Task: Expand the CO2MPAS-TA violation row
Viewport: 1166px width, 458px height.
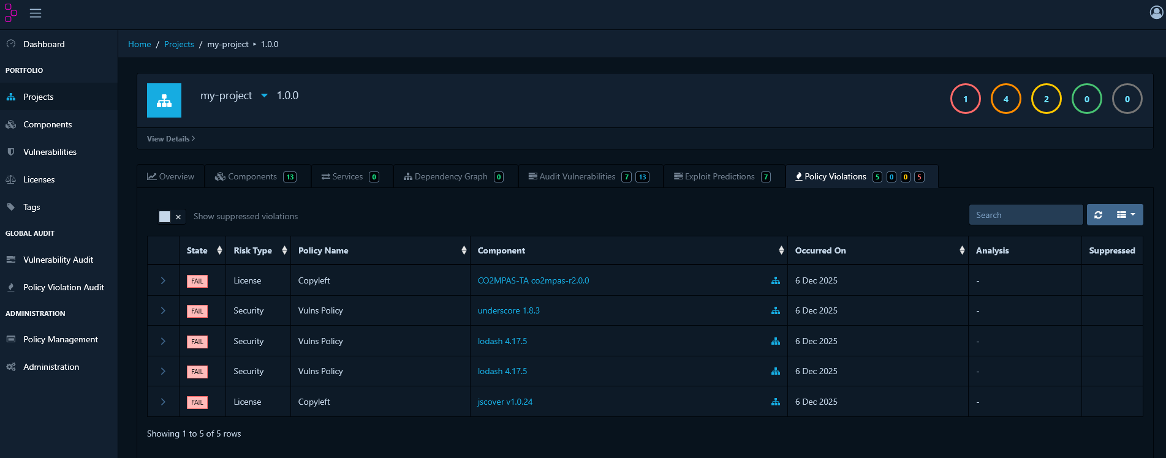Action: (163, 280)
